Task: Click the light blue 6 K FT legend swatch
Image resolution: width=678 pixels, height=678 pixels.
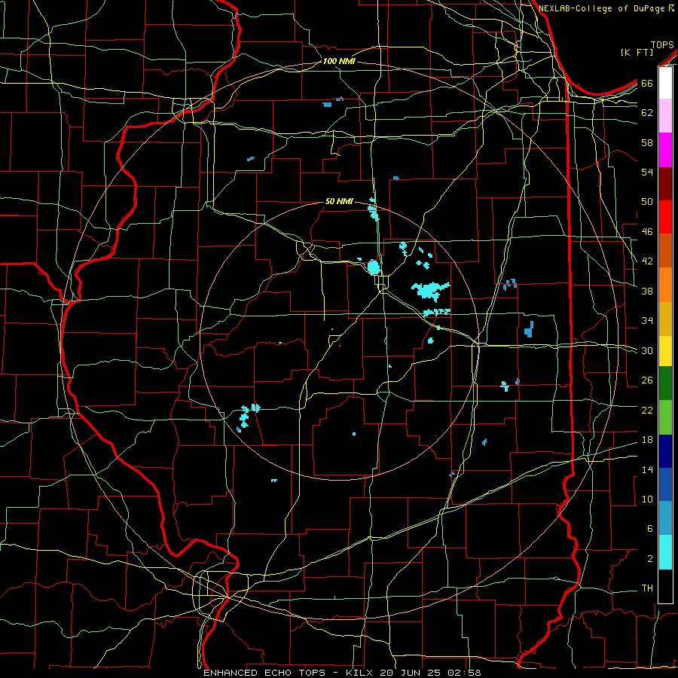Action: [x=665, y=518]
